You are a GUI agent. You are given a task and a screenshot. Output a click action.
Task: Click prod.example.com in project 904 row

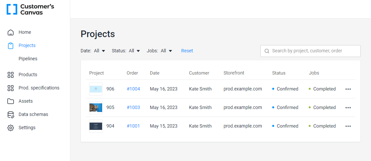243,126
